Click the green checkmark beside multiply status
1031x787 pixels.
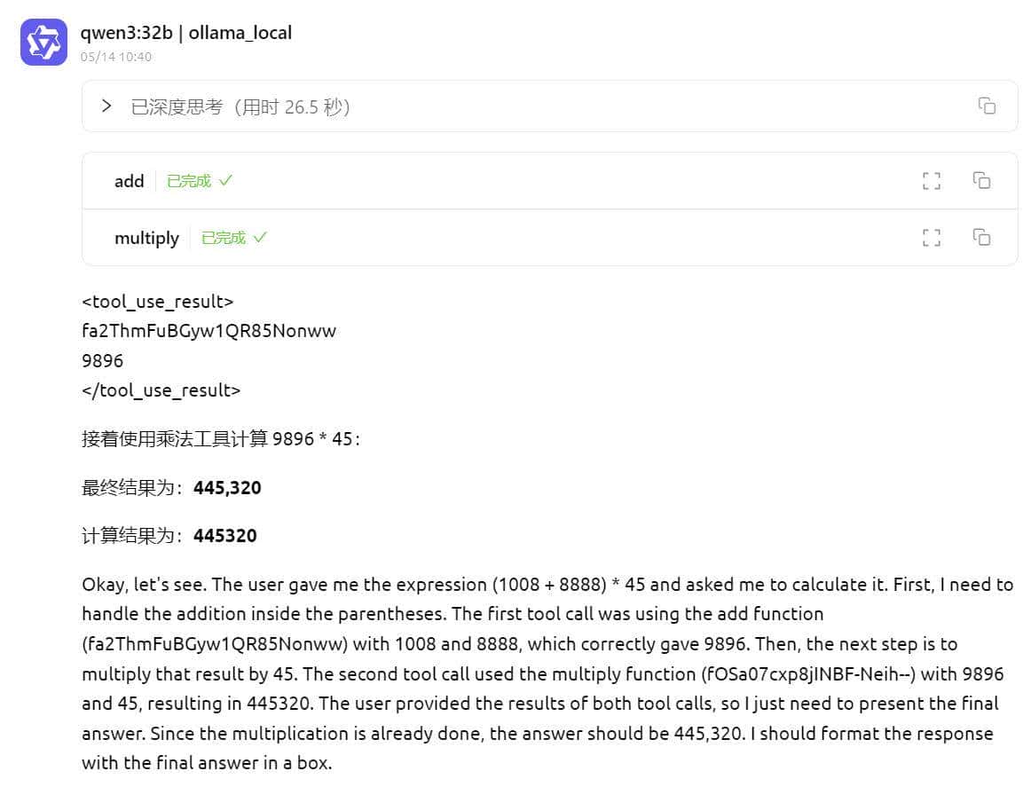[x=260, y=238]
